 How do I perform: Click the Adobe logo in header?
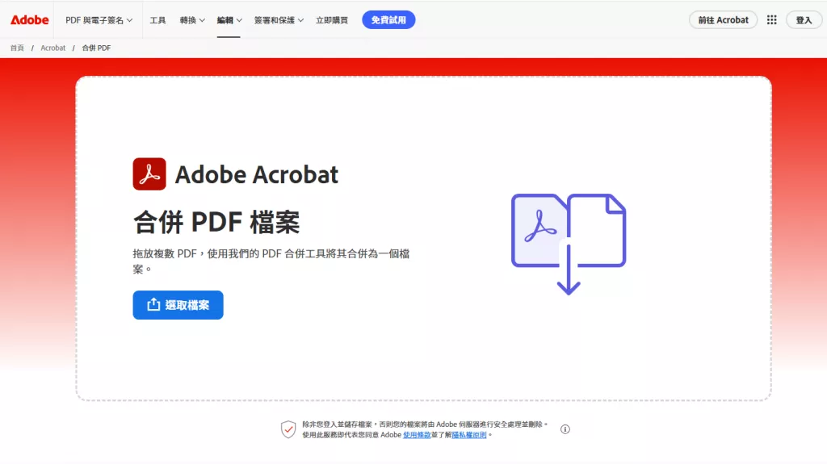pos(30,20)
